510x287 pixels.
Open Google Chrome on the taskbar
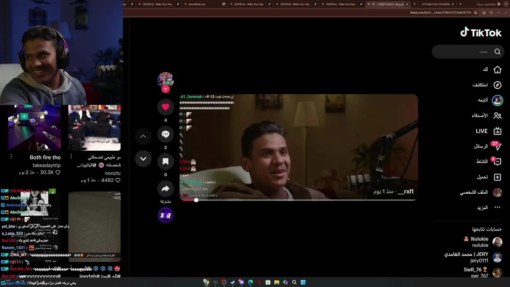click(x=206, y=282)
